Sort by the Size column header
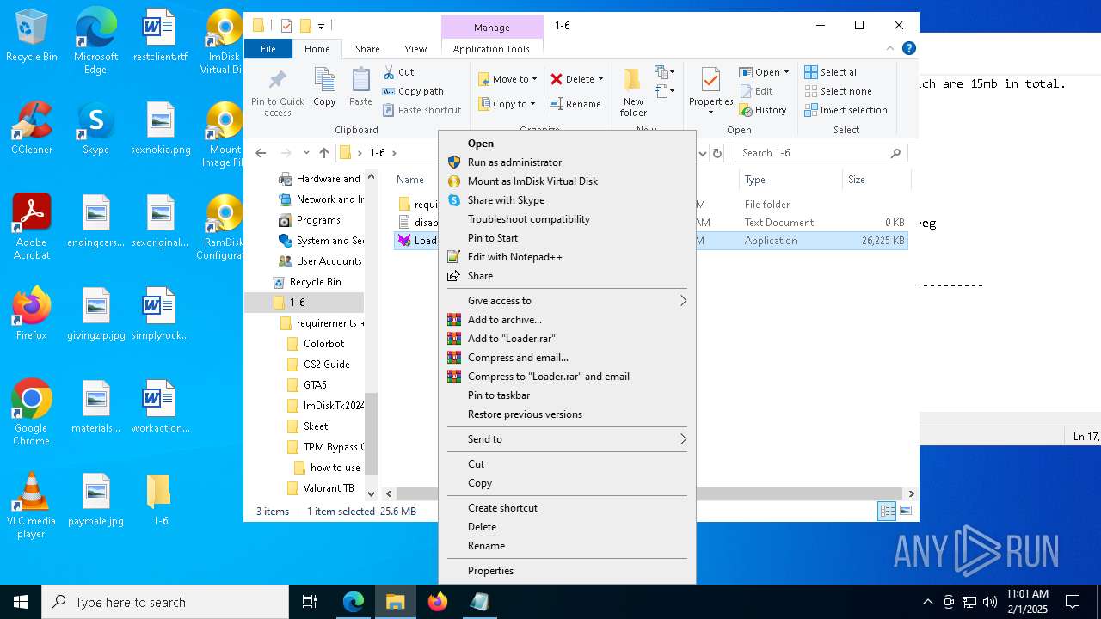Viewport: 1101px width, 619px height. click(x=876, y=180)
